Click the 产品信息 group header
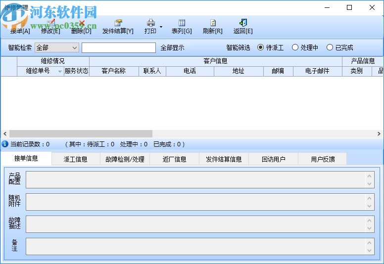 (363, 61)
